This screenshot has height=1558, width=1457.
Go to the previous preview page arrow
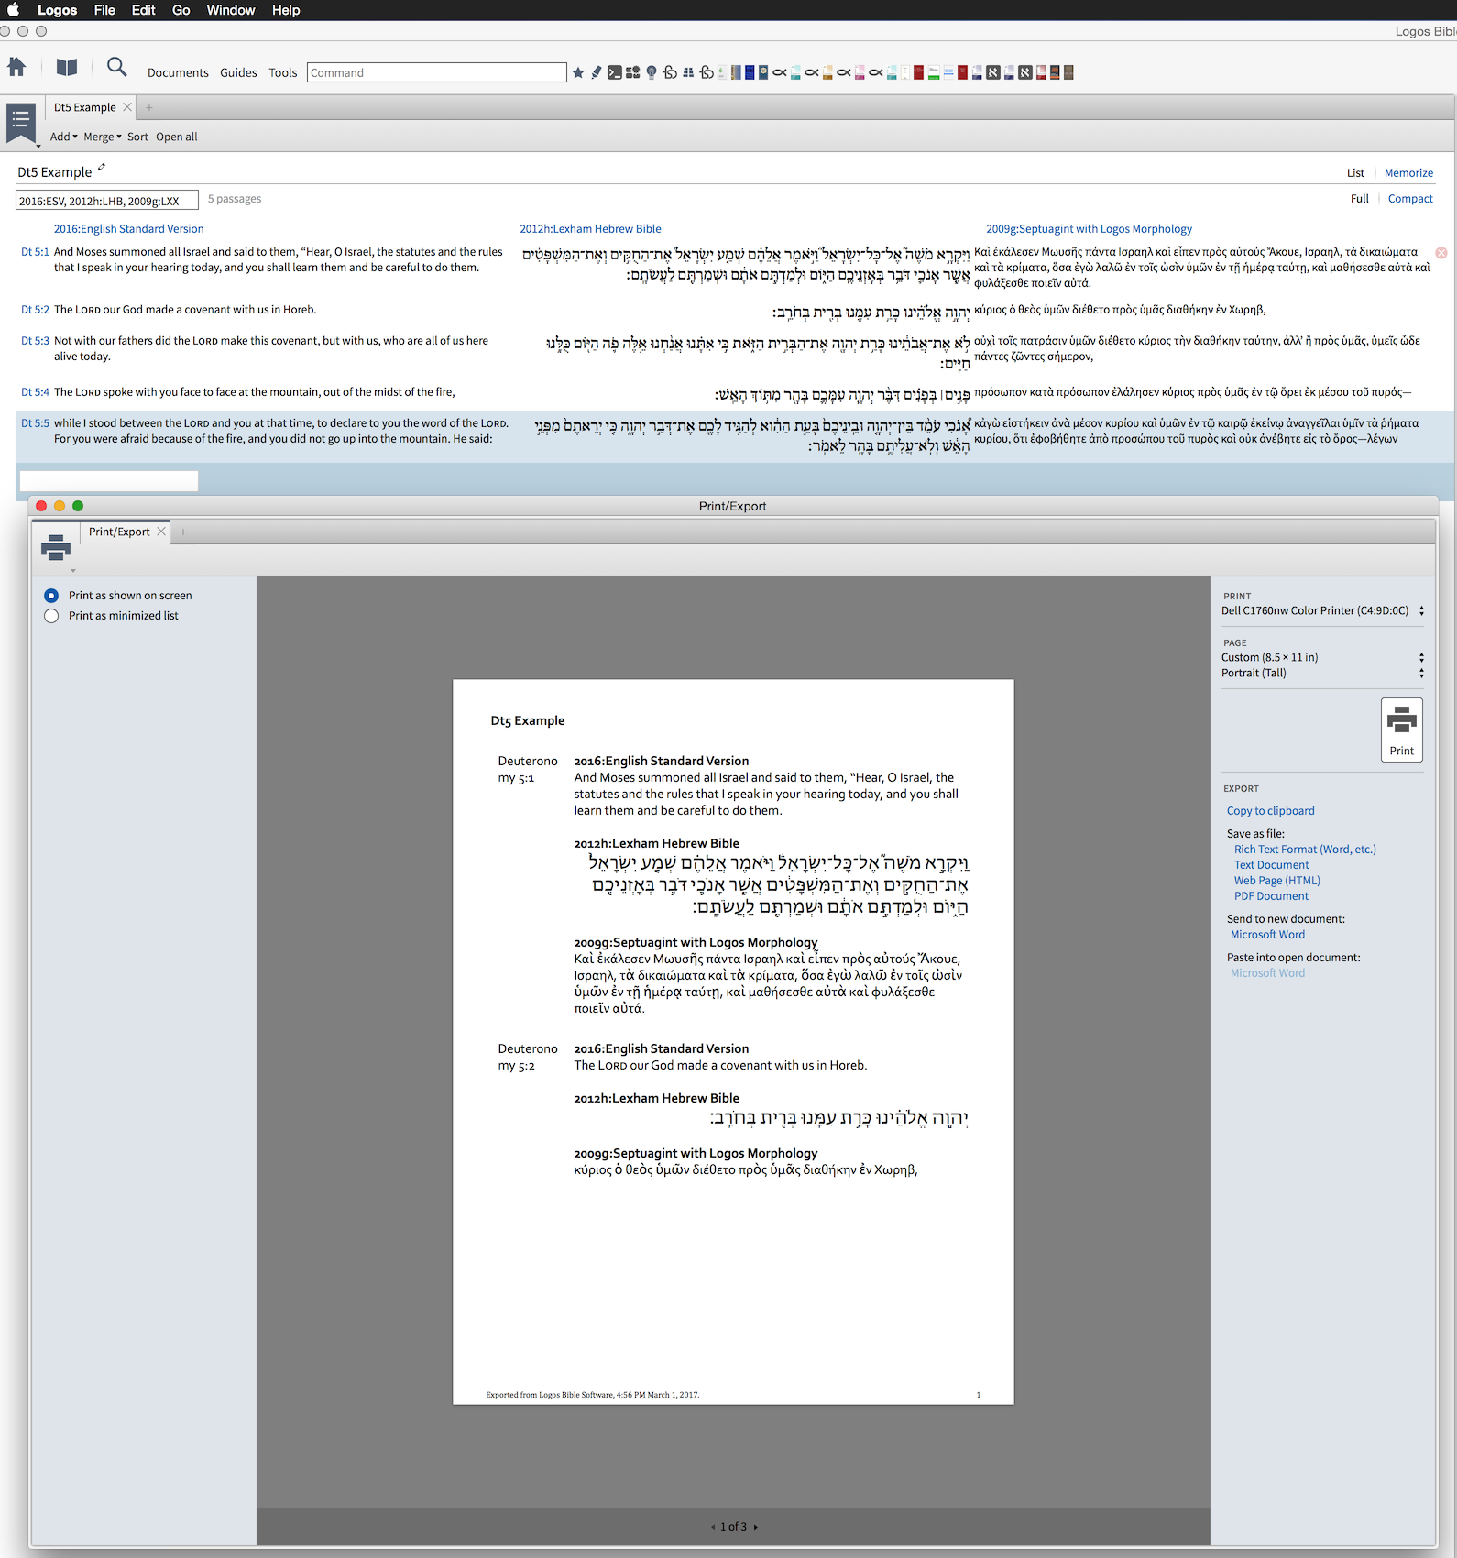click(713, 1527)
